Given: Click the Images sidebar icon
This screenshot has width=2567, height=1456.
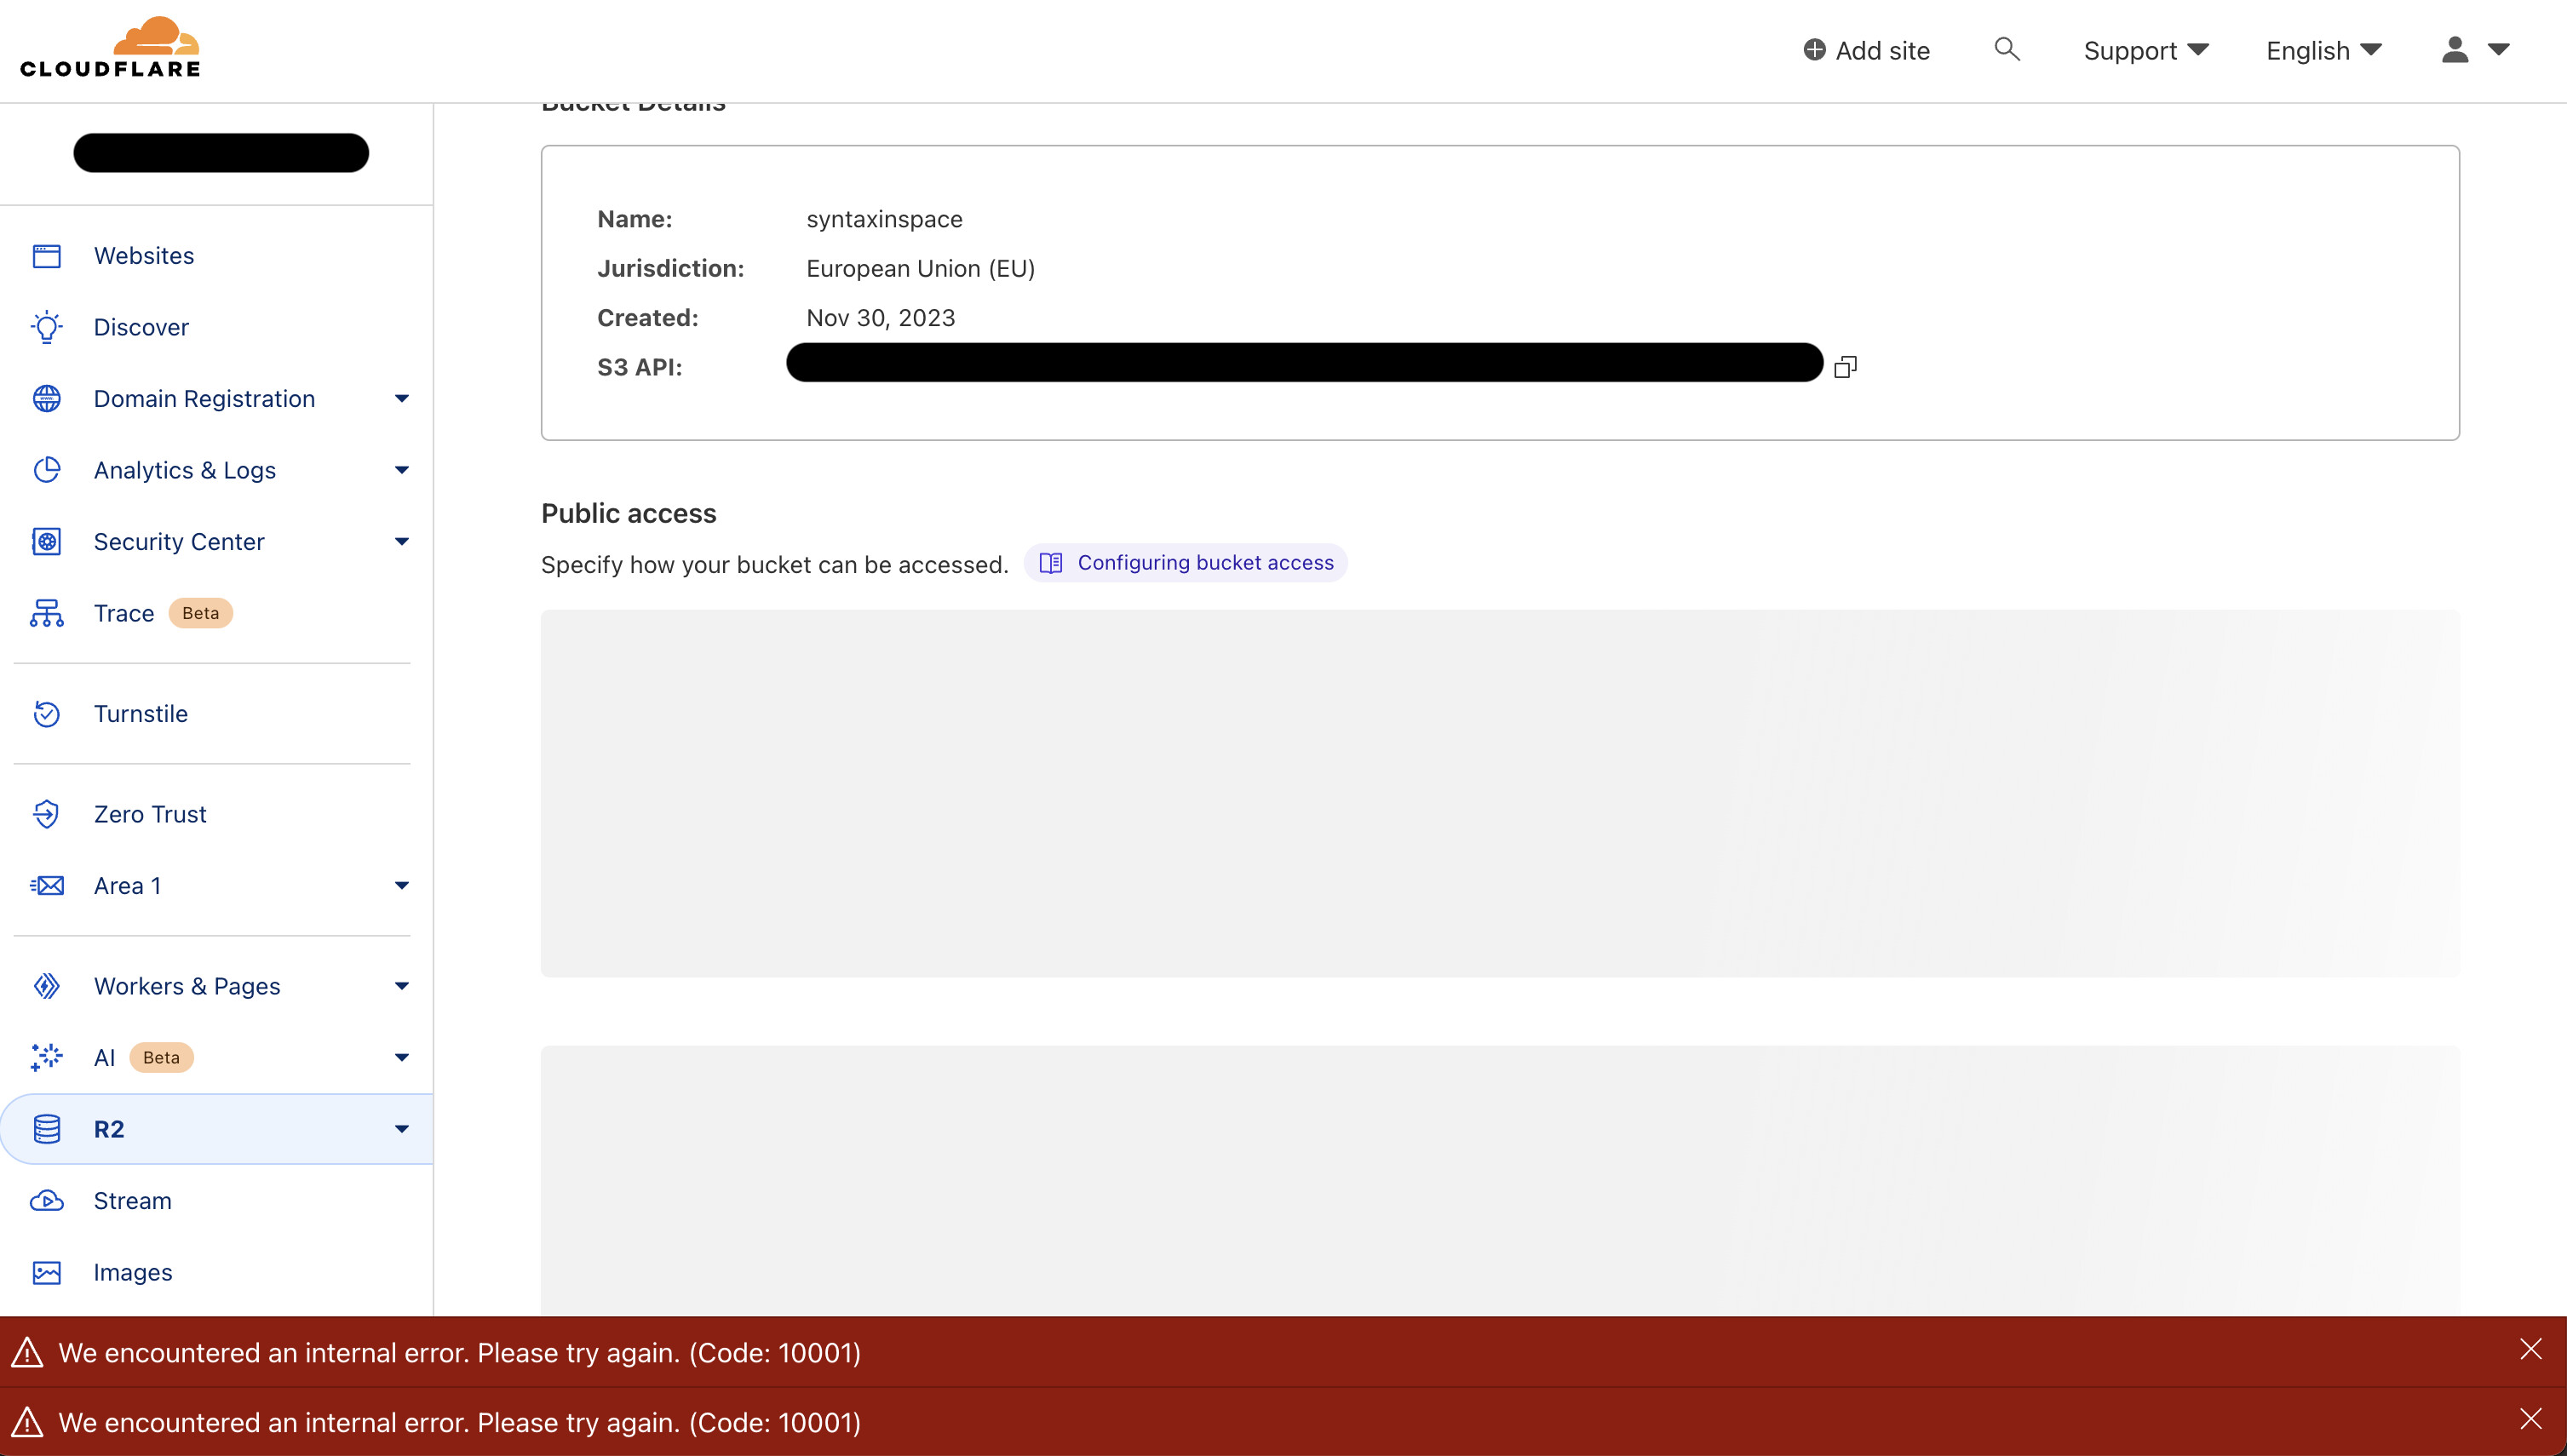Looking at the screenshot, I should [x=47, y=1272].
